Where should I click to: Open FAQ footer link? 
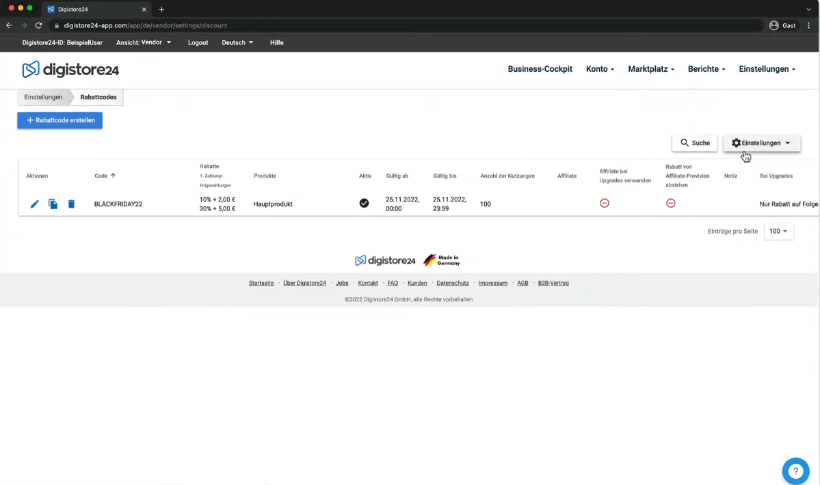tap(393, 283)
